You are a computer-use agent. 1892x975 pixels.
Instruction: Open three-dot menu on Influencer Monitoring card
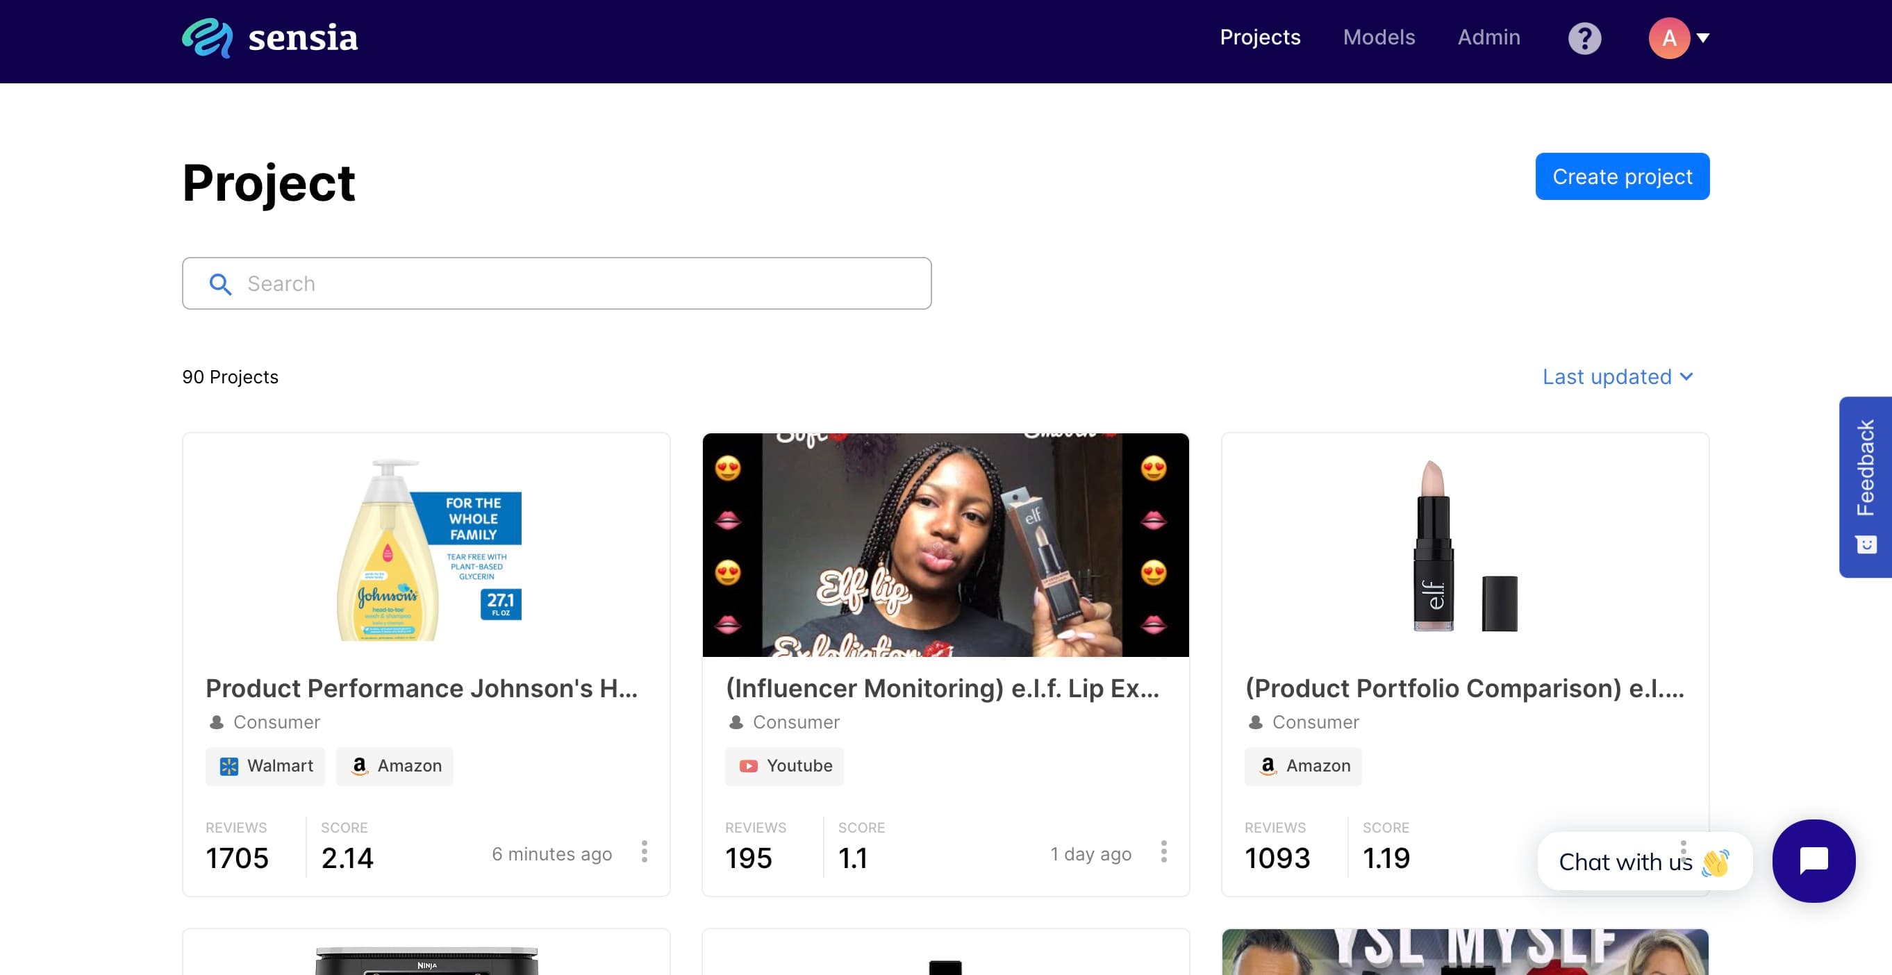coord(1163,851)
